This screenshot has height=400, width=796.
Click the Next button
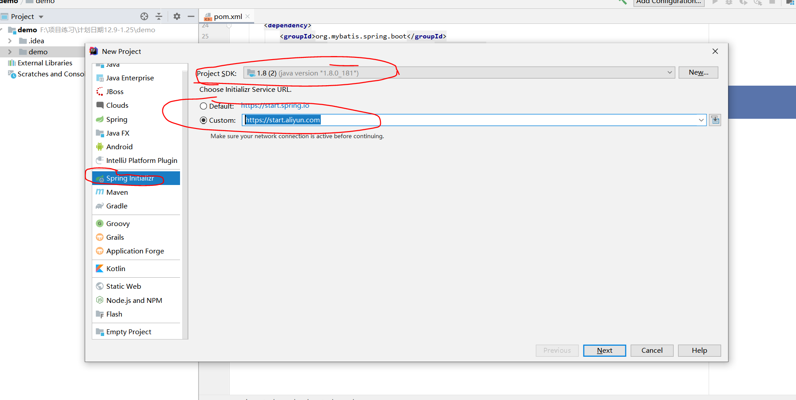click(605, 351)
